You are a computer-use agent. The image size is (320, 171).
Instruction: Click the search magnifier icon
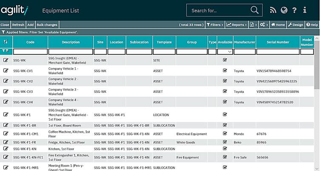point(254,10)
